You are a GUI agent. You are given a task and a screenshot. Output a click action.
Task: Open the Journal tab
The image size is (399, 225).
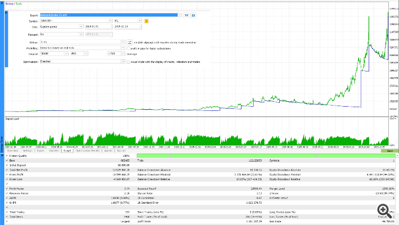[x=122, y=150]
